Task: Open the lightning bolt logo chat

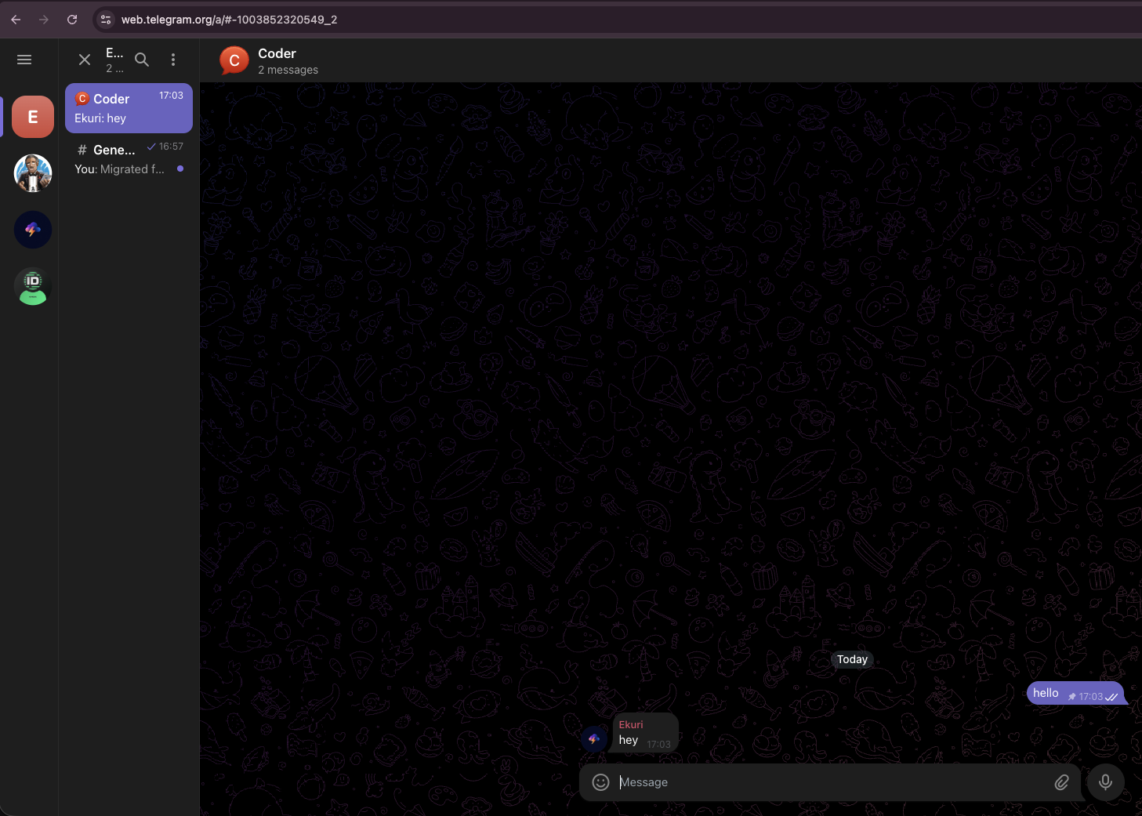Action: point(33,230)
